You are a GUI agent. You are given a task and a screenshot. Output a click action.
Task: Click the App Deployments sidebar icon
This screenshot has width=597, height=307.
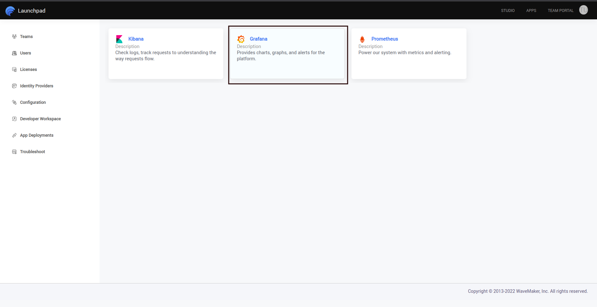(x=14, y=135)
